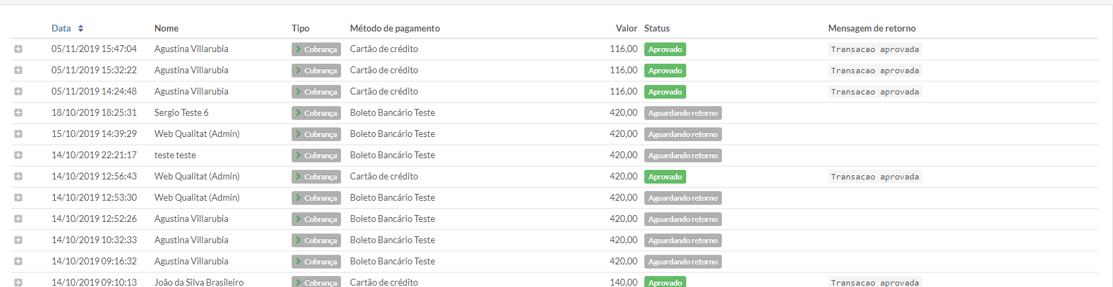Expand row dated 05/11/2019 15:47:04
The width and height of the screenshot is (1113, 287).
[x=19, y=49]
